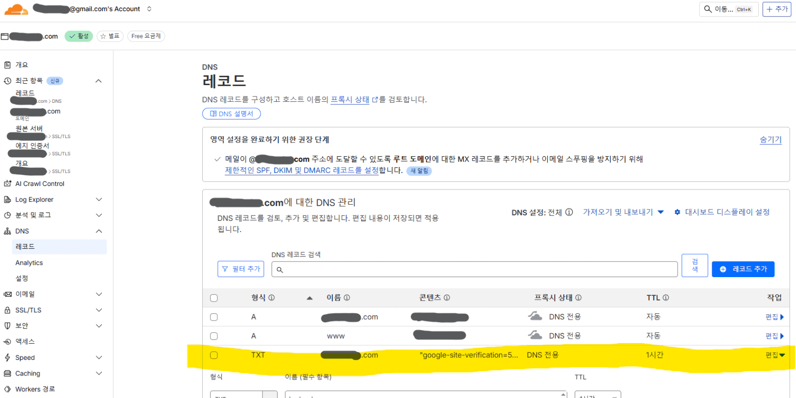Edit the www A record
Image resolution: width=796 pixels, height=398 pixels.
click(x=774, y=336)
